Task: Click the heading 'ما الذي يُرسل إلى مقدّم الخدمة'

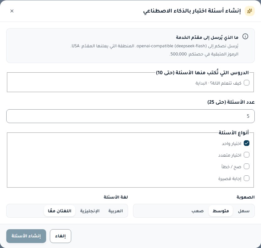Action: pyautogui.click(x=207, y=37)
